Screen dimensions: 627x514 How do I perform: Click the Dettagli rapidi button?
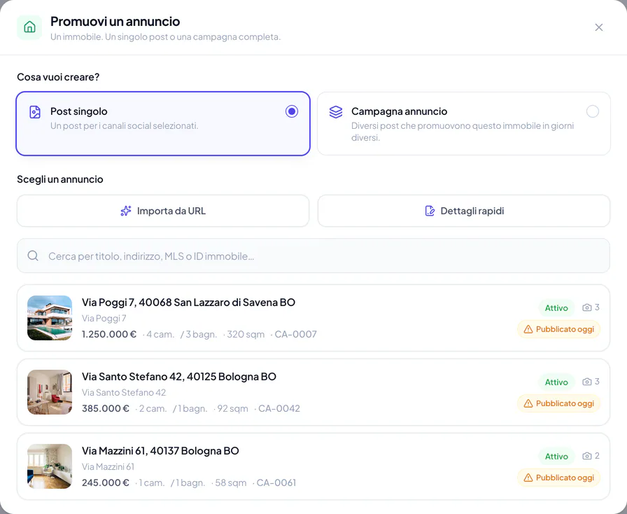pyautogui.click(x=464, y=211)
